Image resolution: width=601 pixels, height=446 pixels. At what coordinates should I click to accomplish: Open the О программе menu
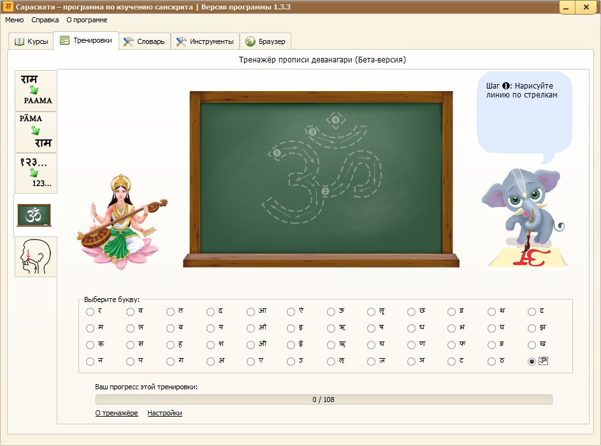(87, 20)
